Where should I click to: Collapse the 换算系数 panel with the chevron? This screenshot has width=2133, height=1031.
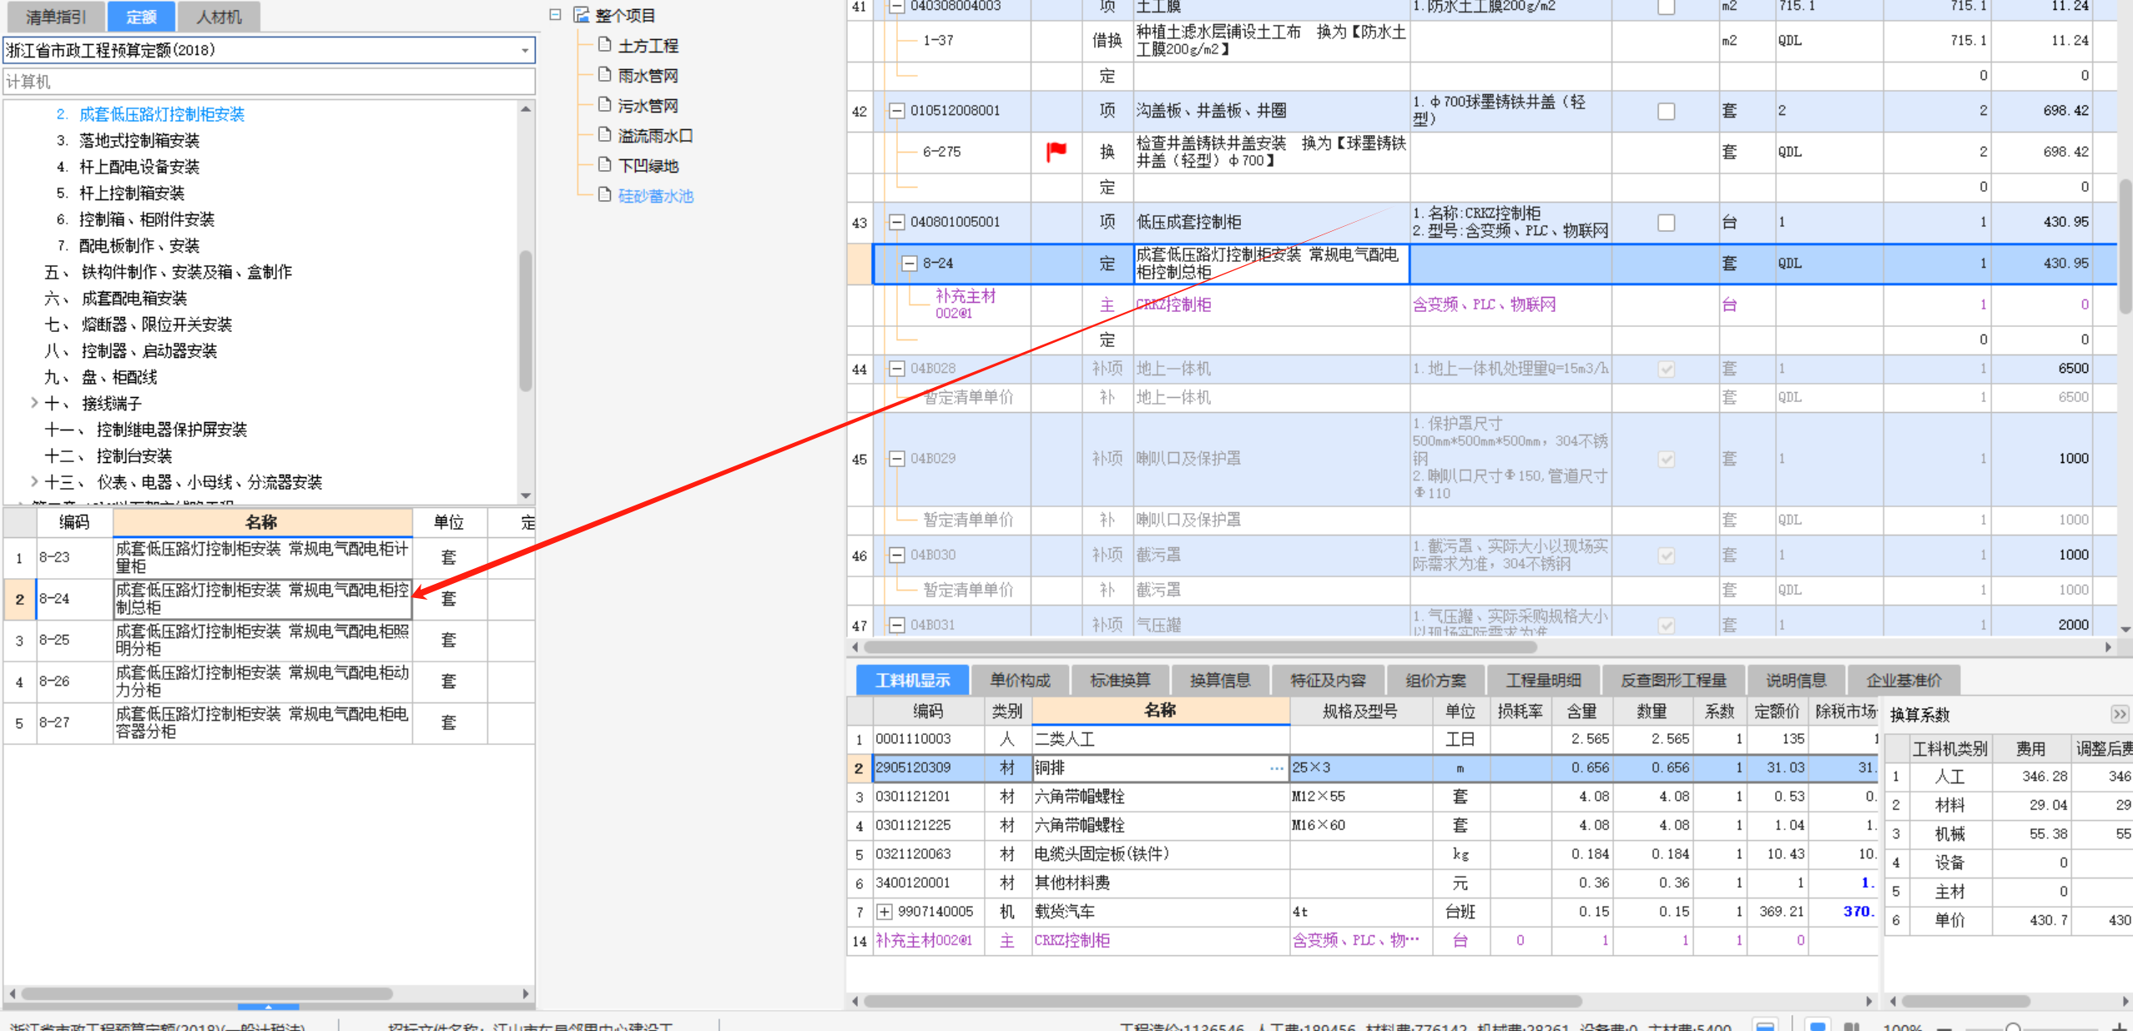point(2120,714)
